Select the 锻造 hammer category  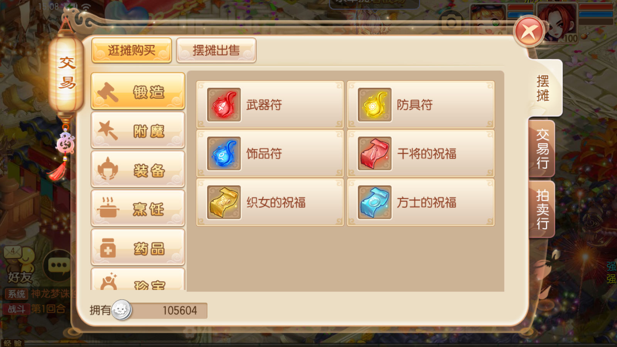click(138, 91)
